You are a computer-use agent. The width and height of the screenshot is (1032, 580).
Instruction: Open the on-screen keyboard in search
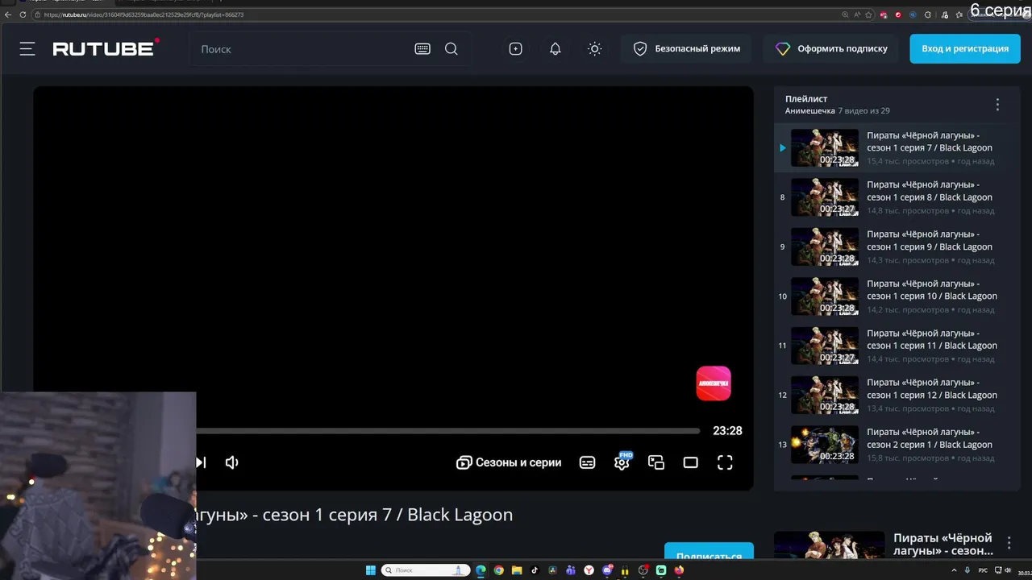coord(422,49)
